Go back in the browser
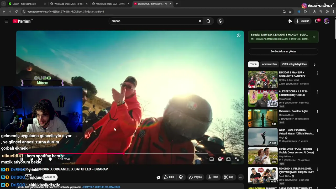This screenshot has width=336, height=189. (x=4, y=12)
